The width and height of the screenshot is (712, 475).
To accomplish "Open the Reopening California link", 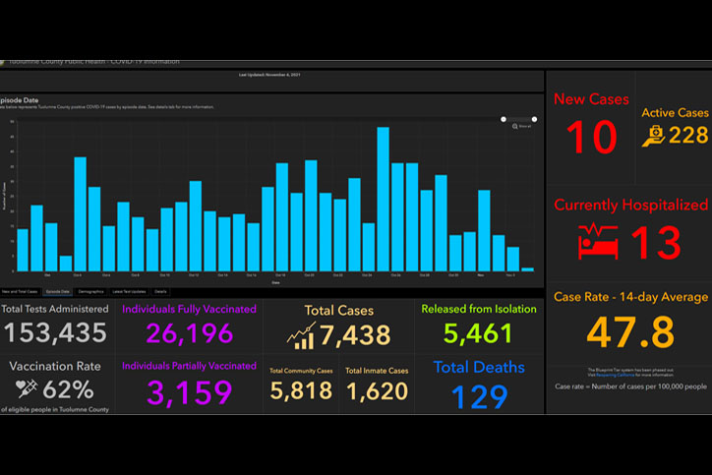I will [615, 375].
